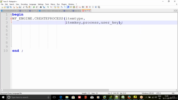Click the taskbar search box
The image size is (178, 100).
[x=28, y=97]
